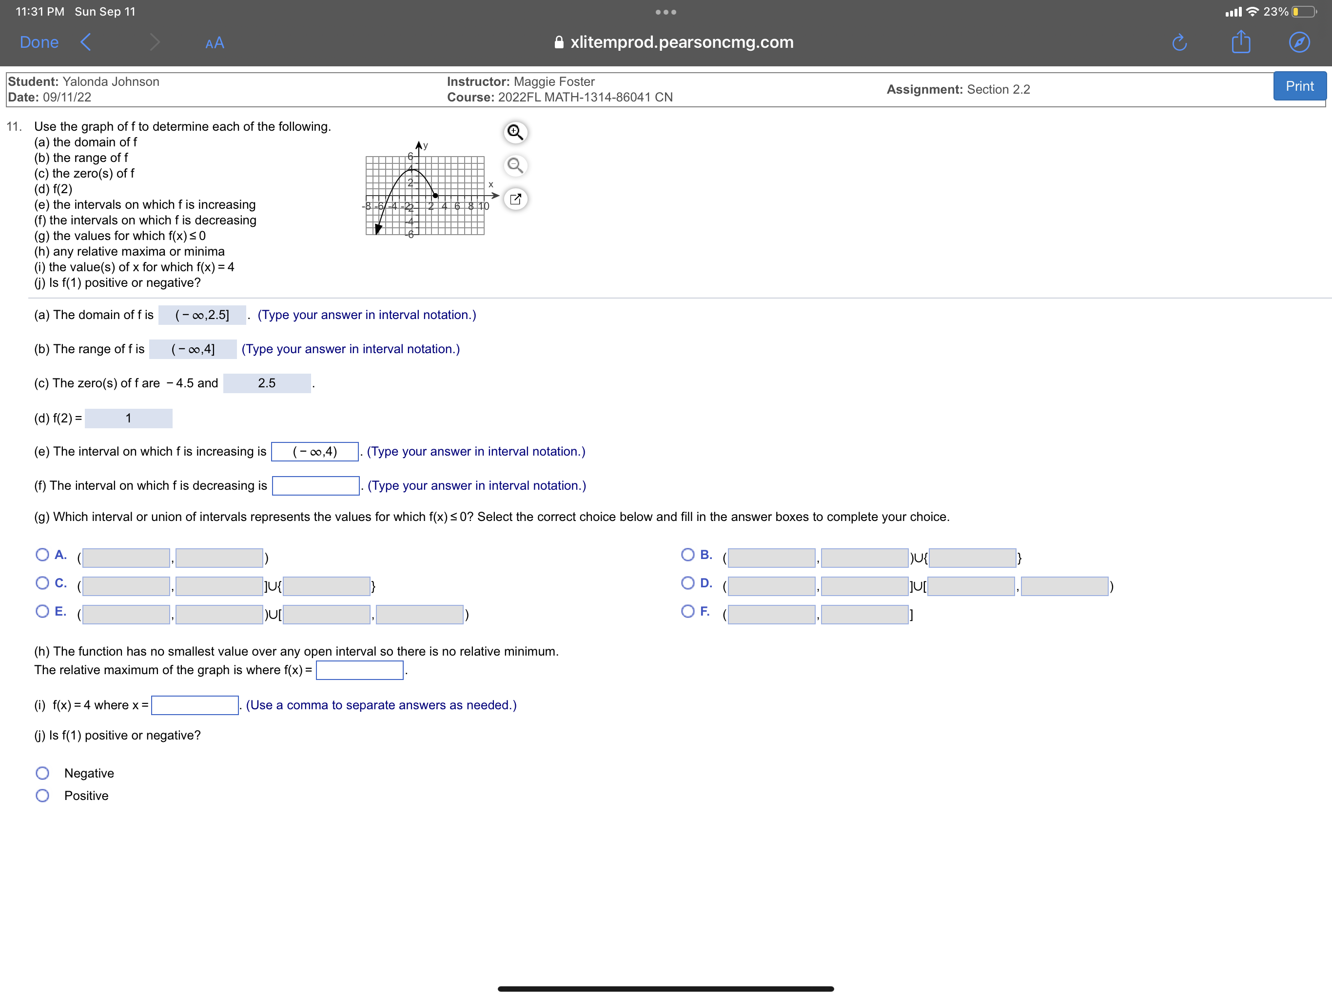1332x999 pixels.
Task: Open the graph in a new window
Action: click(x=515, y=199)
